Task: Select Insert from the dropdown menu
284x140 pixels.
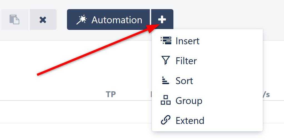Action: pos(188,41)
